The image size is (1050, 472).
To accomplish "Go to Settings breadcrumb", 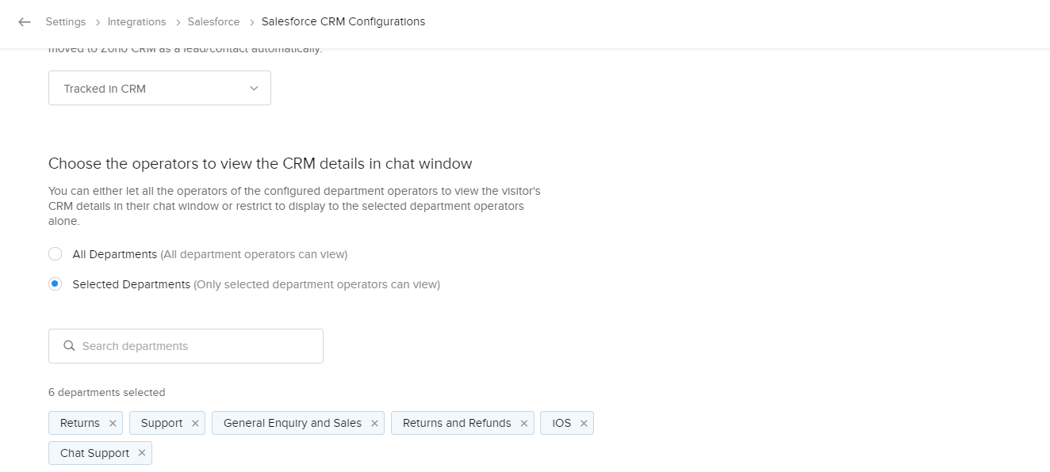I will [x=65, y=22].
